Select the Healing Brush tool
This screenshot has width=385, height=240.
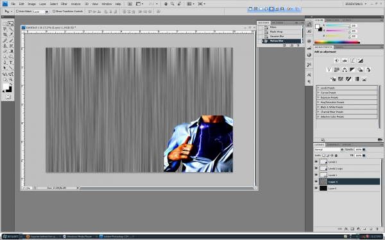(x=4, y=40)
